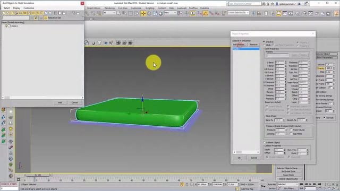Click the Rectangular Selection Region icon
The image size is (340, 191).
[130, 13]
